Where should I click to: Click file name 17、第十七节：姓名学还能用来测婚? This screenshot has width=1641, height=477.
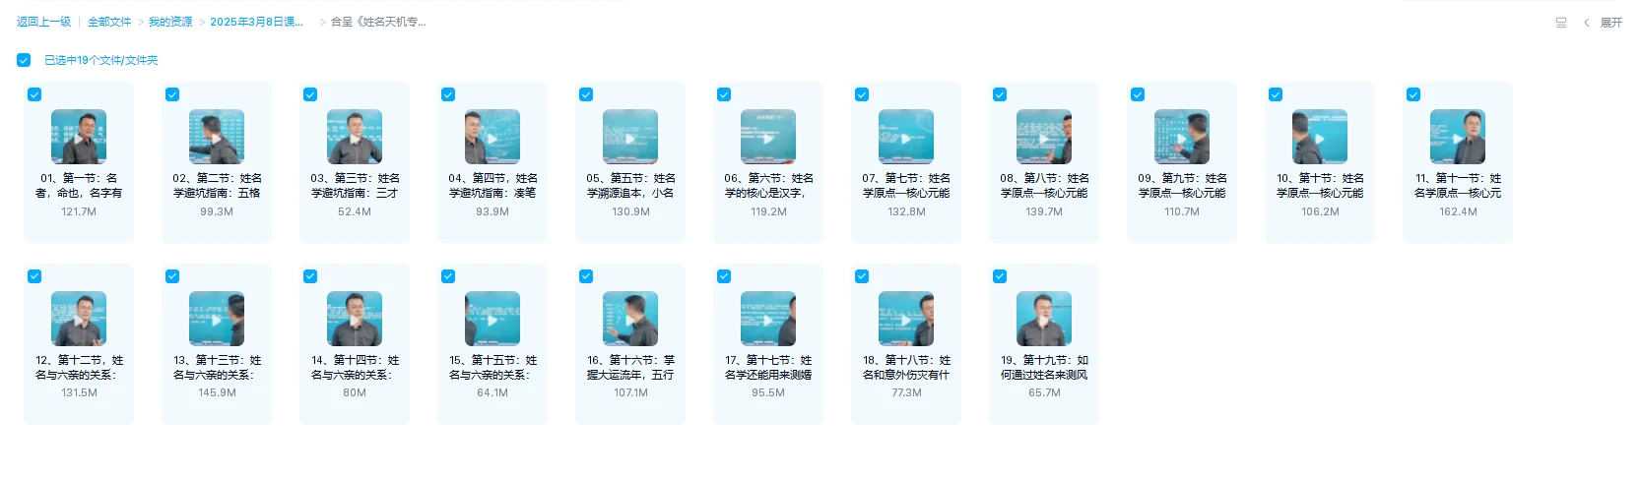(768, 368)
